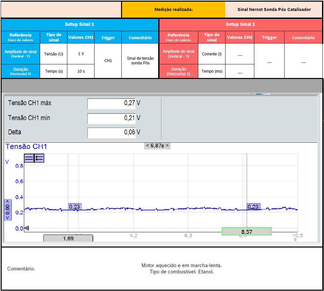Click the gray zero-level triangle marker
The image size is (324, 291).
[x=27, y=228]
